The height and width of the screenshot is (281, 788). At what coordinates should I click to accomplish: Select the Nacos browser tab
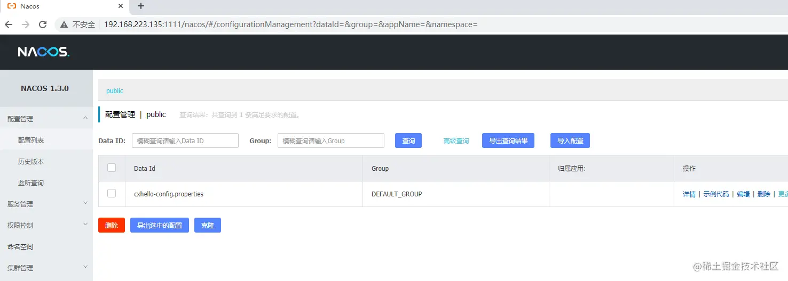64,6
